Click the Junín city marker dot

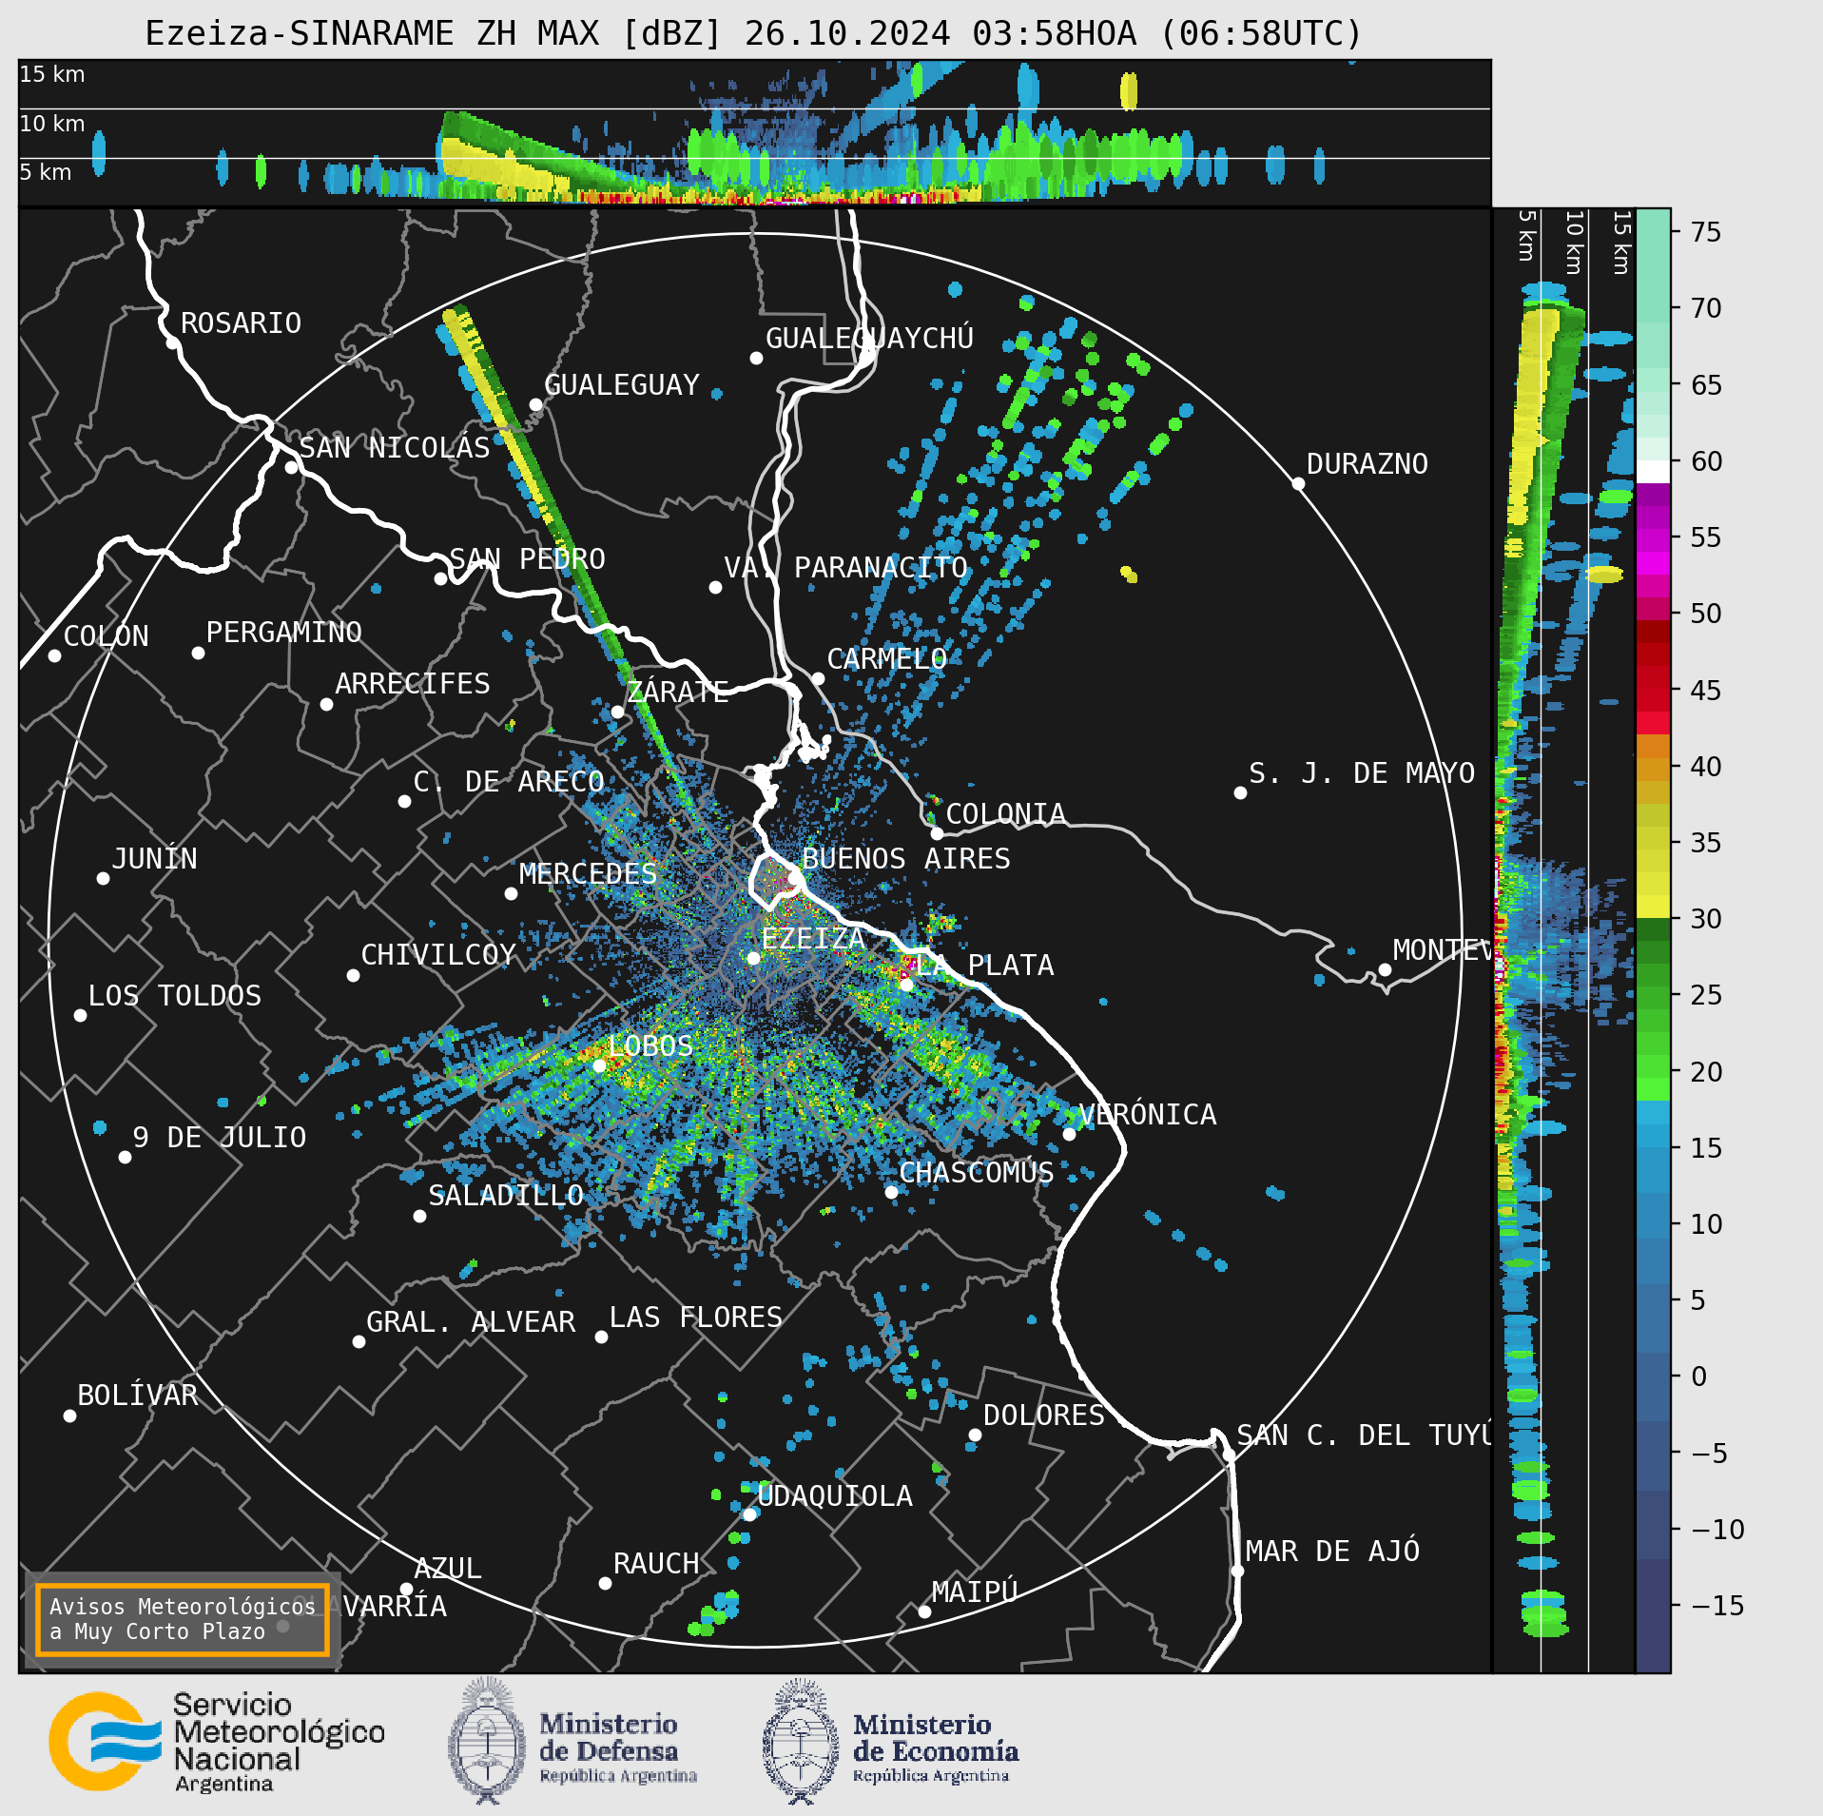(x=103, y=879)
